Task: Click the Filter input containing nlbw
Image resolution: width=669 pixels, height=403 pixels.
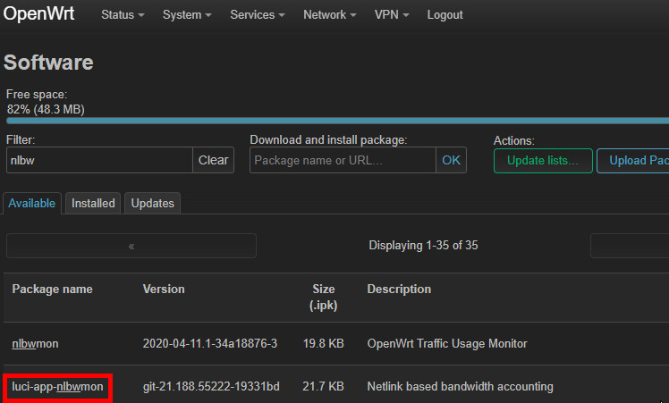Action: [98, 160]
